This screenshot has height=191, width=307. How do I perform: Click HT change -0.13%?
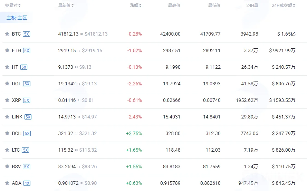click(x=135, y=67)
